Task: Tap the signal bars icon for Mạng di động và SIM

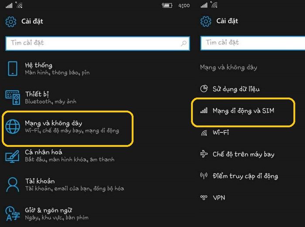Action: point(204,111)
